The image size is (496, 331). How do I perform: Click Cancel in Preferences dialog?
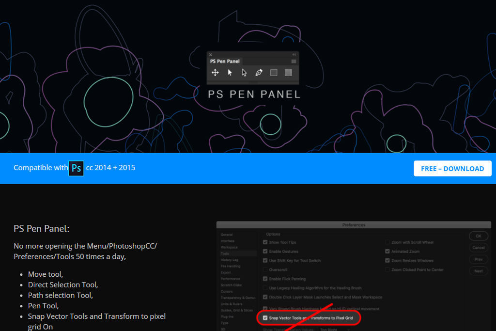pos(478,248)
